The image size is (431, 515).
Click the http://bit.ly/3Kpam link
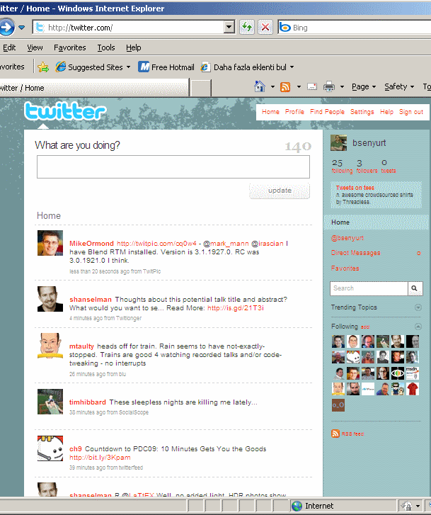point(100,458)
